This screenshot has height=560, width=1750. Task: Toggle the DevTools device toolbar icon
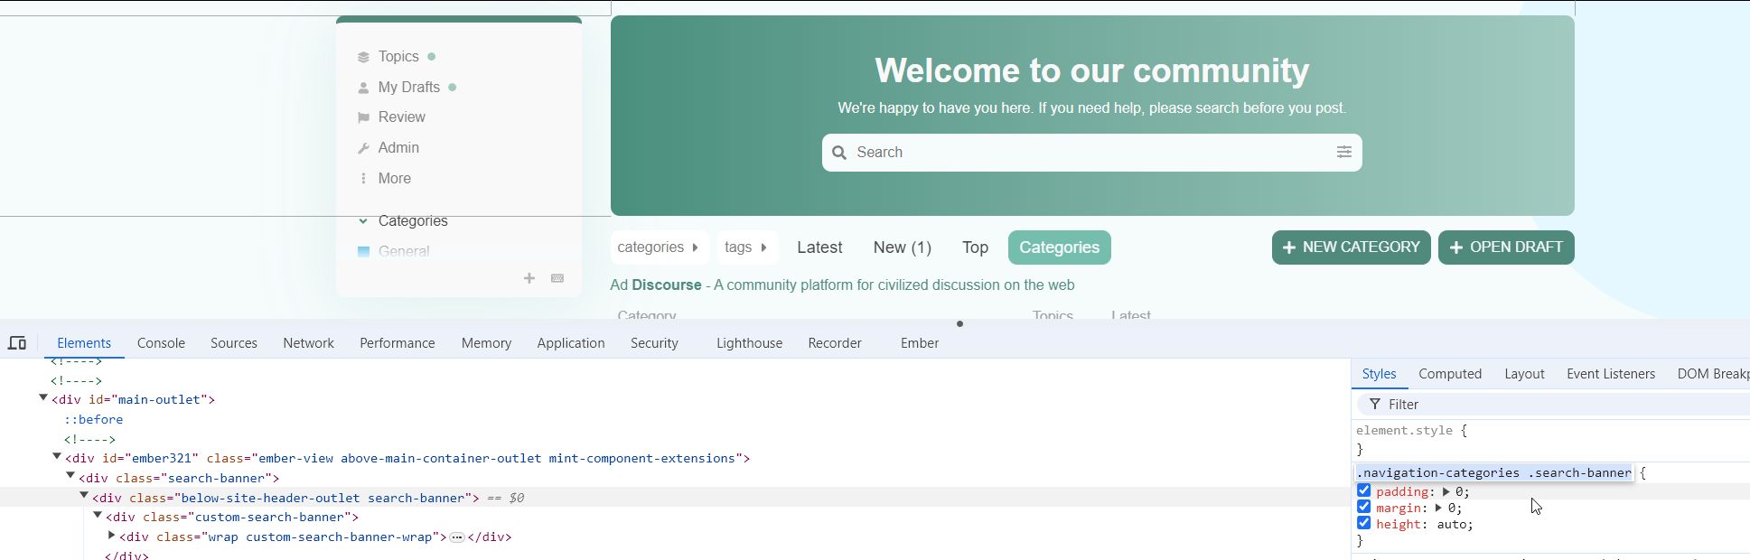click(x=17, y=343)
